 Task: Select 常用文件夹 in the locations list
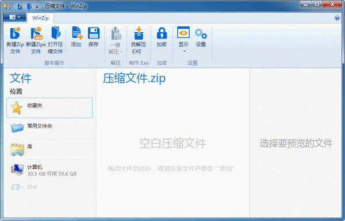click(49, 128)
